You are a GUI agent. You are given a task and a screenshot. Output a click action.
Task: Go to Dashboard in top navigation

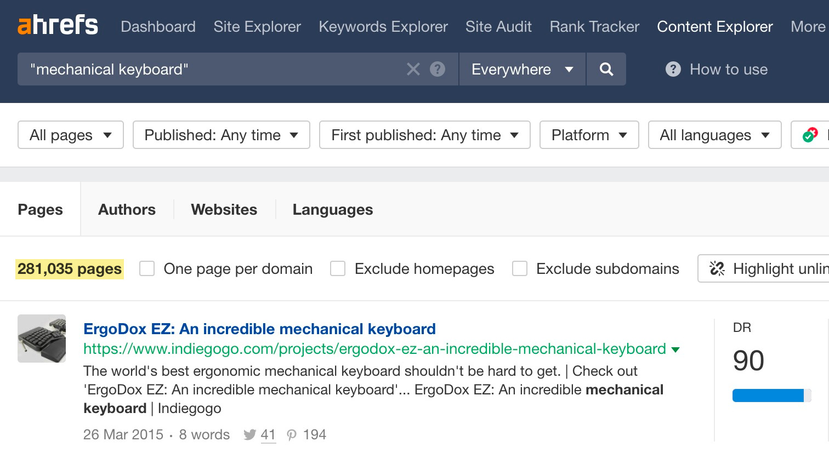pos(158,26)
